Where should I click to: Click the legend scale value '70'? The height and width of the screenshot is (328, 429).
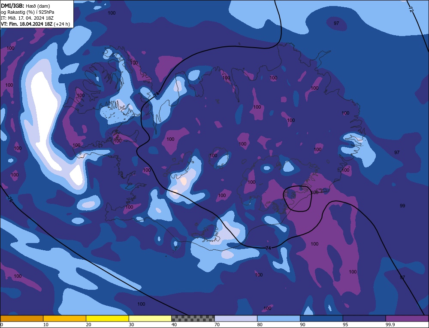coord(217,325)
